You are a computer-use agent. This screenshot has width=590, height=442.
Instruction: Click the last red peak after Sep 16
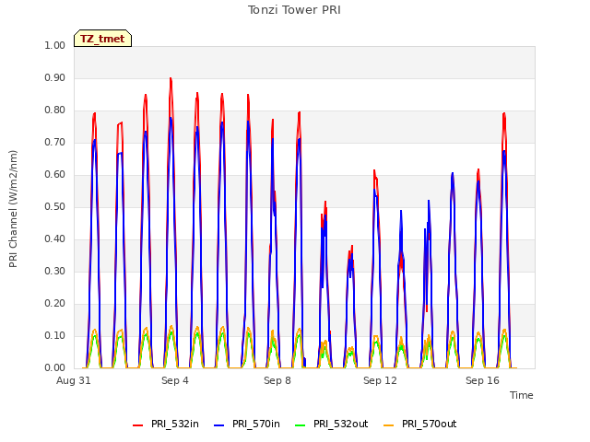tap(504, 114)
